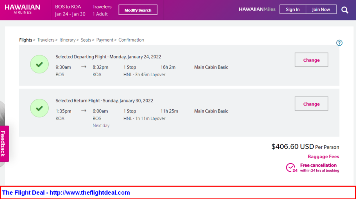Click the HawaiianMiles logo

[257, 9]
